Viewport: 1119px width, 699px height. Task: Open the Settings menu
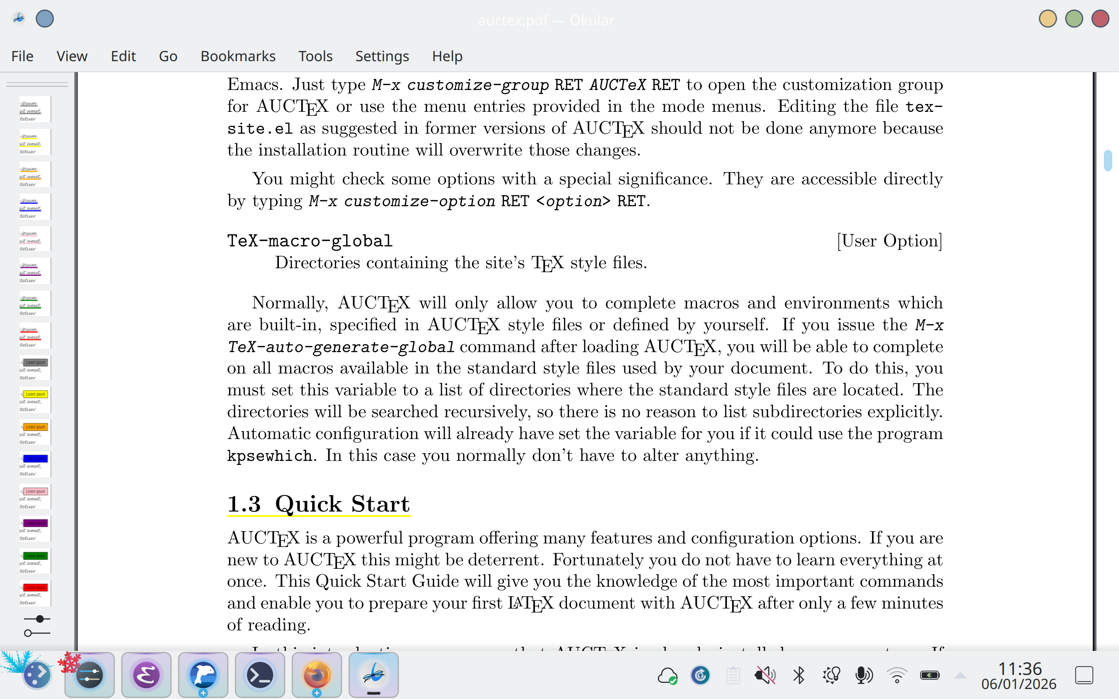pyautogui.click(x=382, y=56)
